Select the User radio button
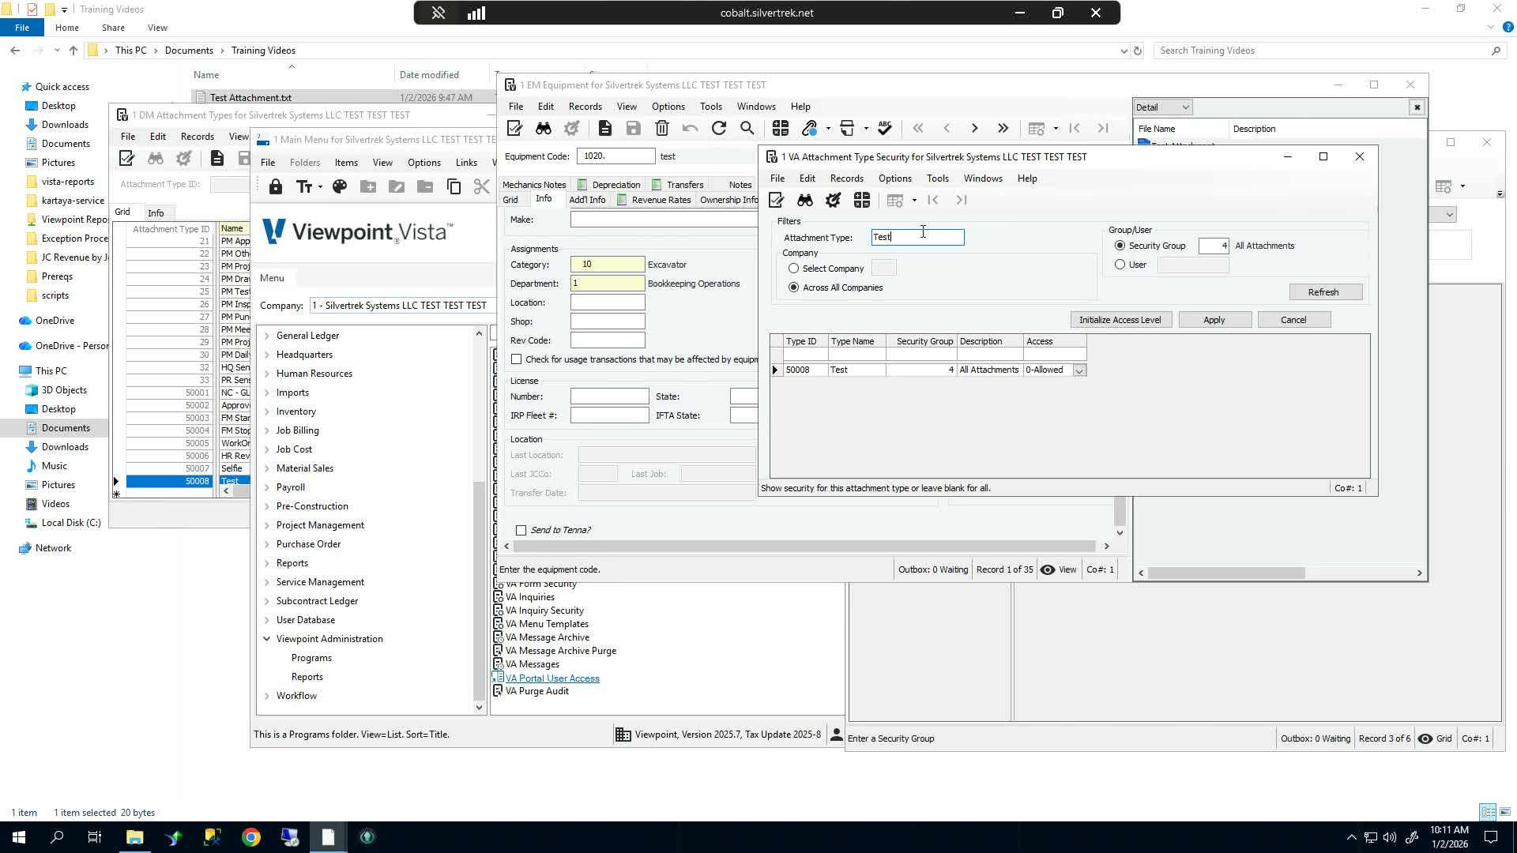This screenshot has height=853, width=1517. tap(1120, 265)
